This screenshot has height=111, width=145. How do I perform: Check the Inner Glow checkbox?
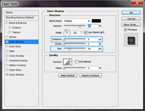[7, 46]
